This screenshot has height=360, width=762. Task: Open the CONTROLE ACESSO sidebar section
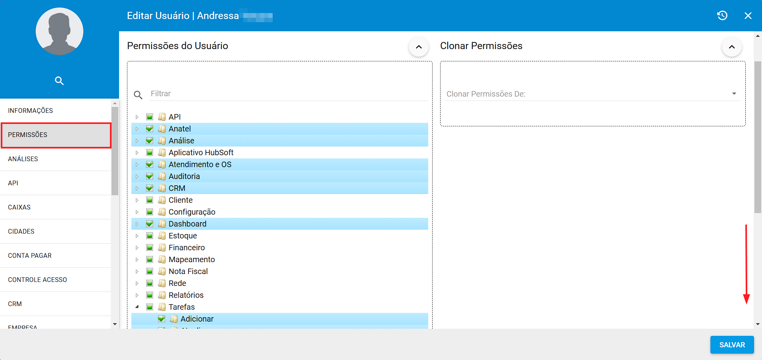click(x=56, y=280)
